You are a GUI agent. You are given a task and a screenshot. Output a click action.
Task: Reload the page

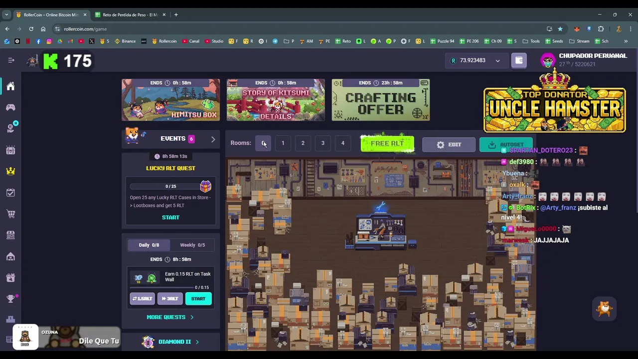[x=31, y=29]
